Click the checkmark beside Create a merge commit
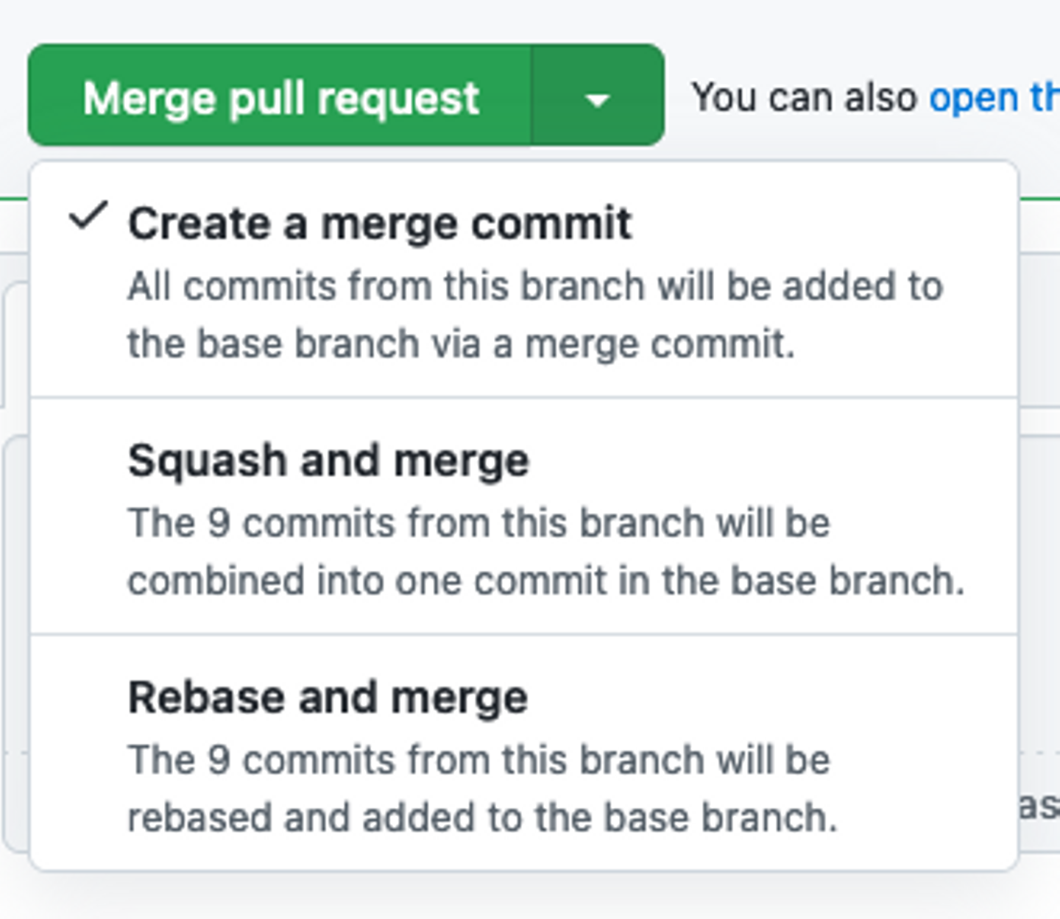 coord(88,217)
